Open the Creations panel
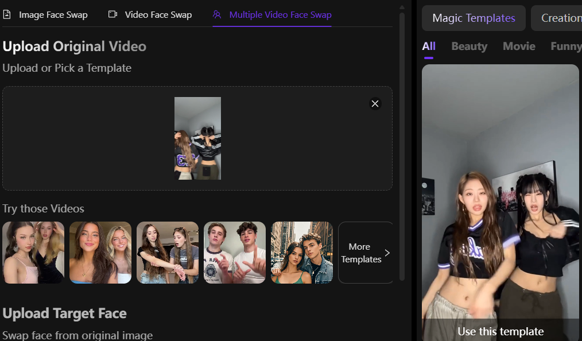 click(561, 18)
